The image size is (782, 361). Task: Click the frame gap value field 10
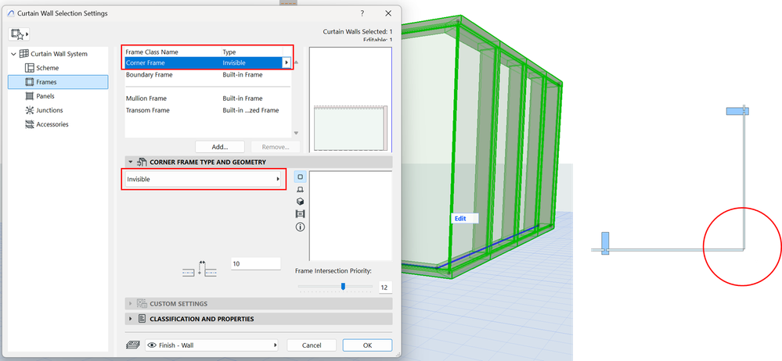click(x=256, y=263)
